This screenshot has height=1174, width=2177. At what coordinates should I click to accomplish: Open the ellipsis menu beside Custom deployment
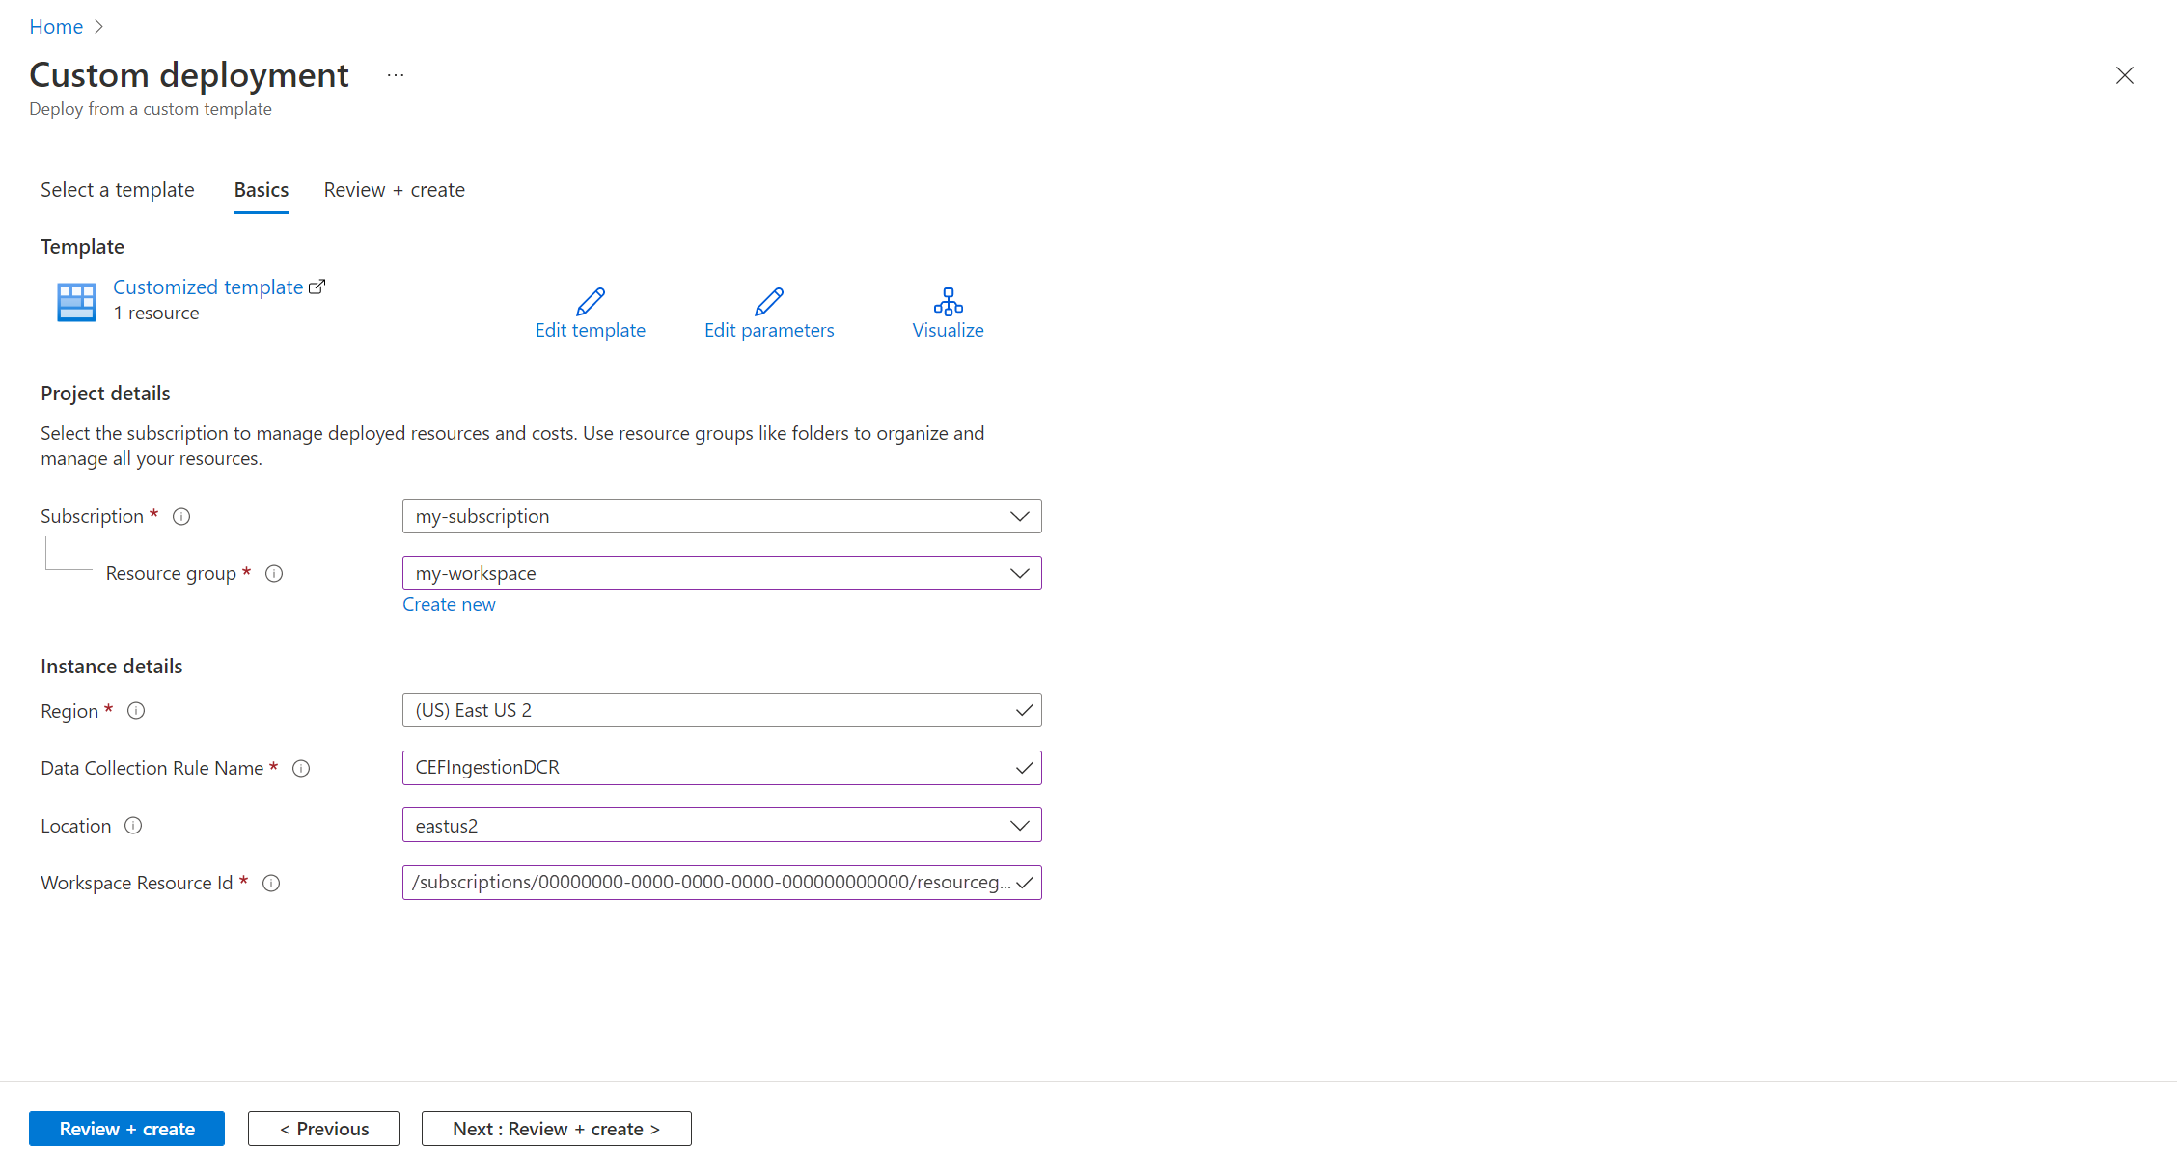[x=396, y=75]
